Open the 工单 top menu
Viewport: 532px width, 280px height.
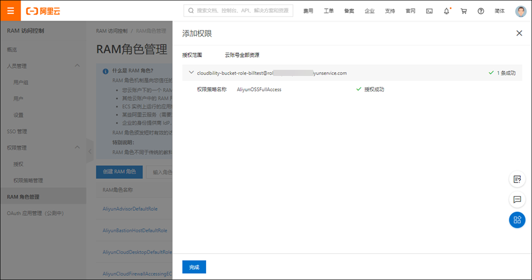point(329,11)
